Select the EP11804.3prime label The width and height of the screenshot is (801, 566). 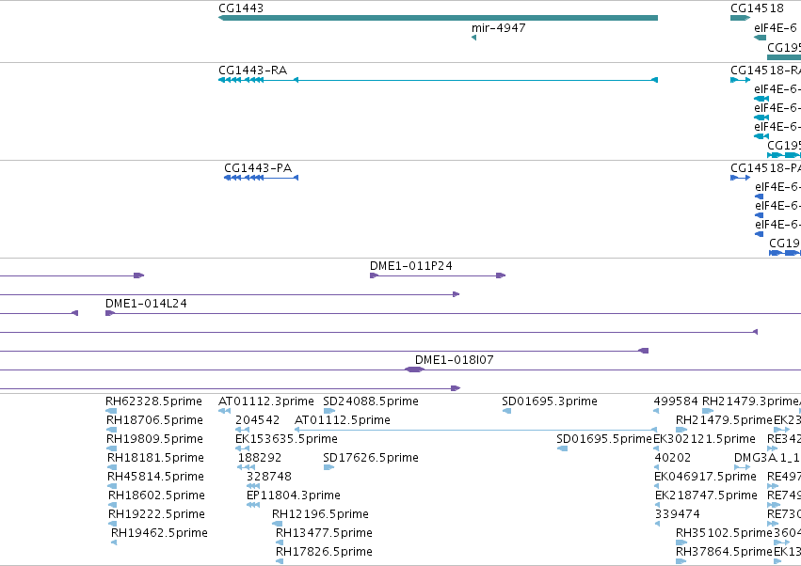click(294, 495)
